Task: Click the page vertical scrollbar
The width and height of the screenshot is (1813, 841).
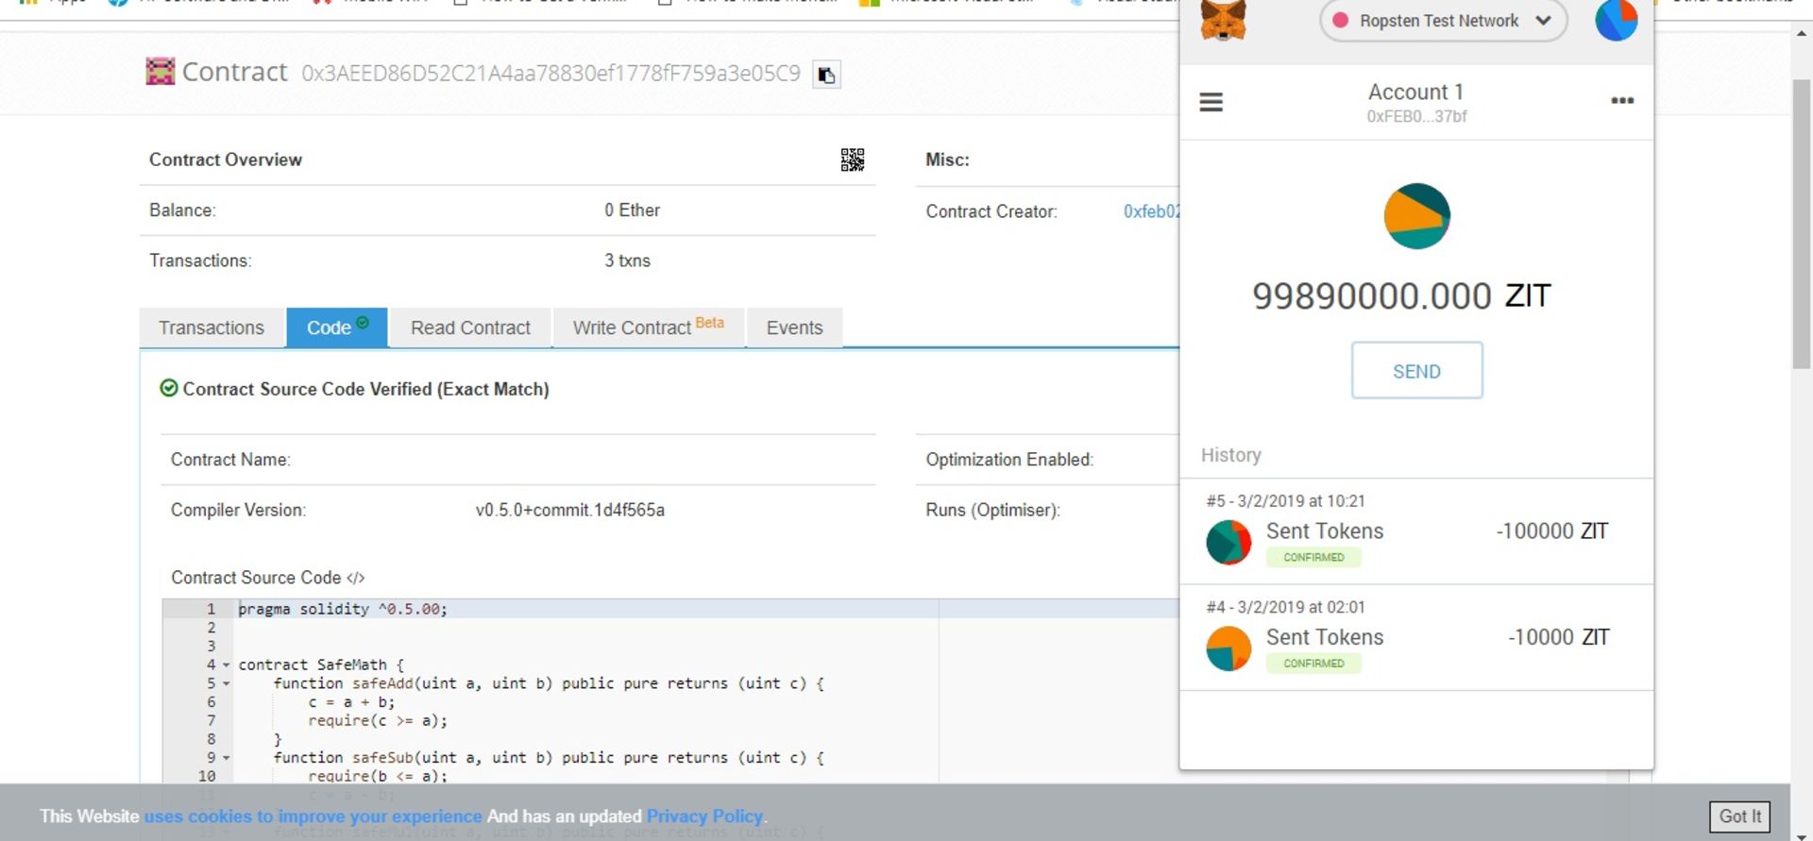Action: (x=1801, y=225)
